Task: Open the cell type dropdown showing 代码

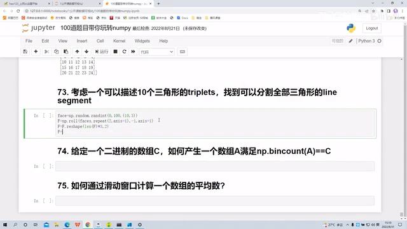Action: pyautogui.click(x=157, y=52)
